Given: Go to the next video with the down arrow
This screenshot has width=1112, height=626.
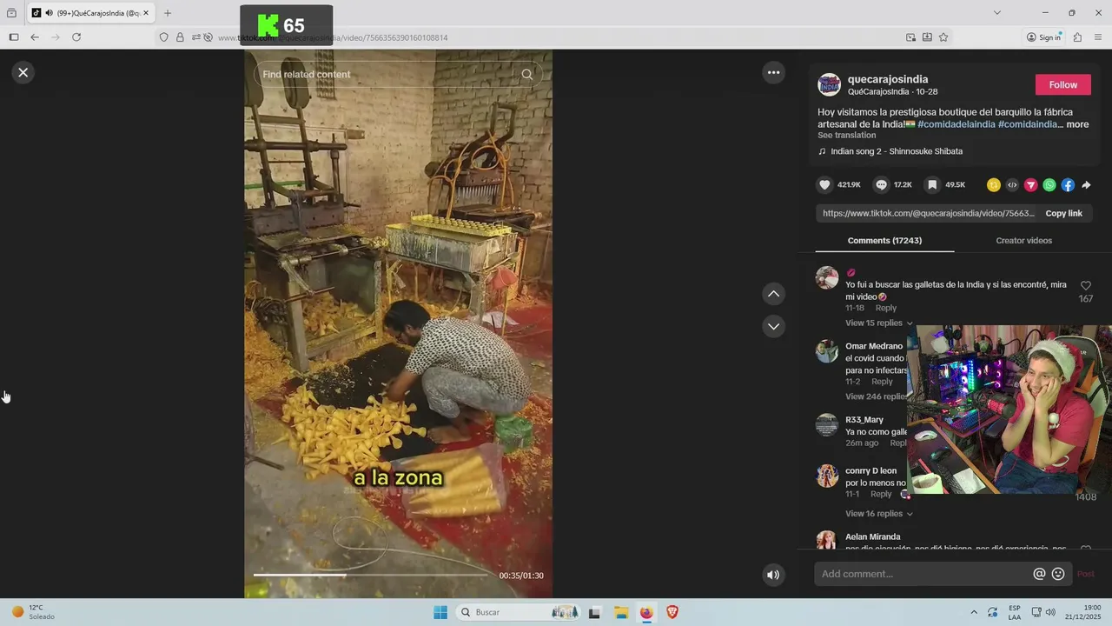Looking at the screenshot, I should (x=773, y=327).
